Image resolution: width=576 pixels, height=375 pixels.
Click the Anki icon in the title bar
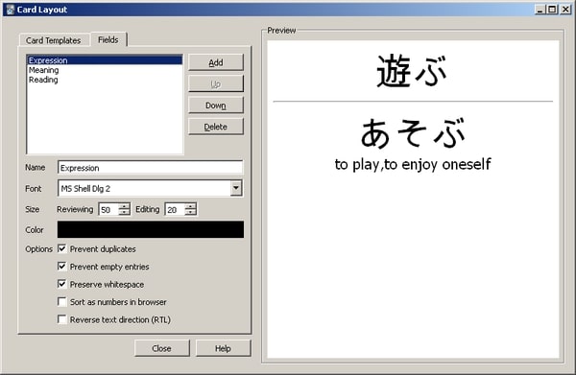click(x=11, y=10)
